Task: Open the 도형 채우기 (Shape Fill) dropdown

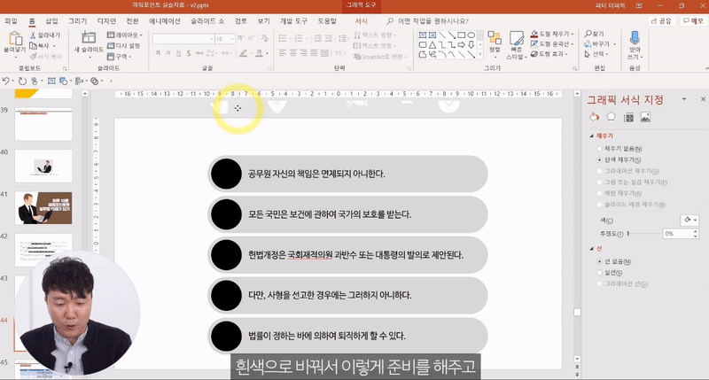Action: 551,34
